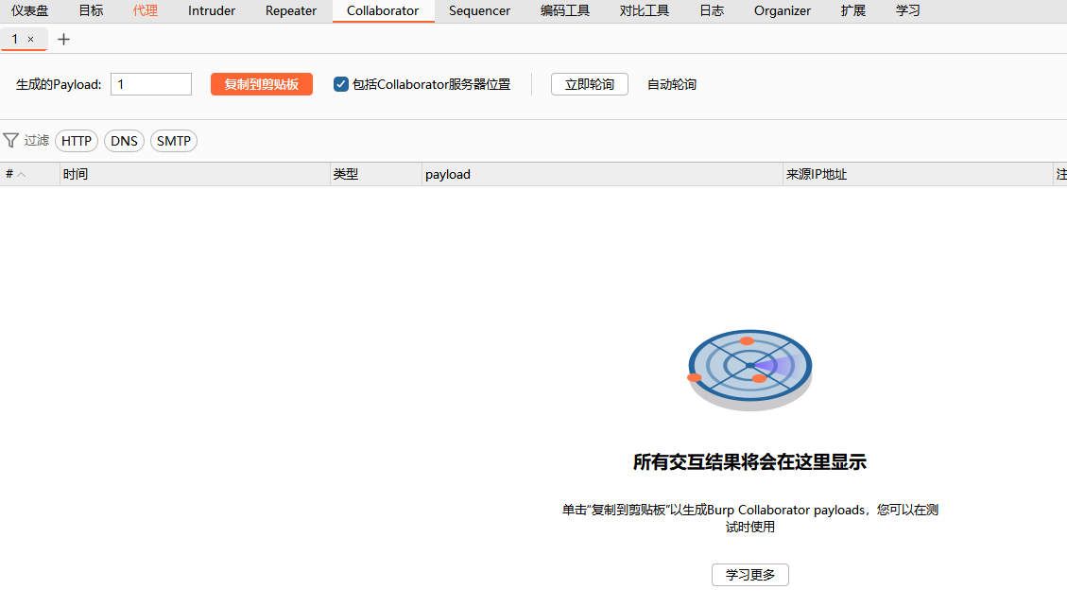Toggle the DNS filter
The image size is (1067, 607).
point(124,141)
